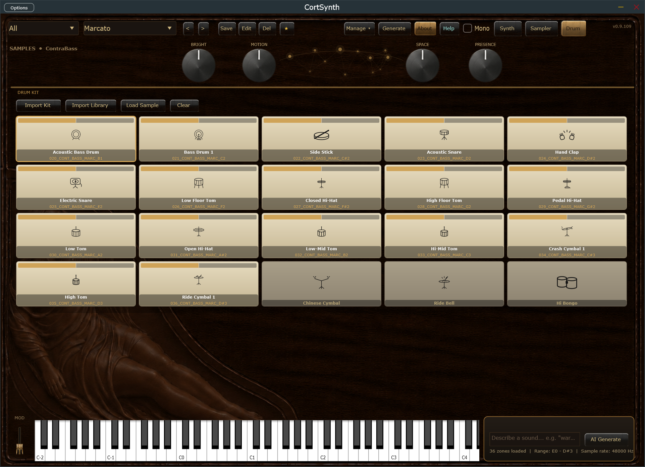Viewport: 645px width, 467px height.
Task: Click the AI Generate button
Action: pyautogui.click(x=606, y=439)
